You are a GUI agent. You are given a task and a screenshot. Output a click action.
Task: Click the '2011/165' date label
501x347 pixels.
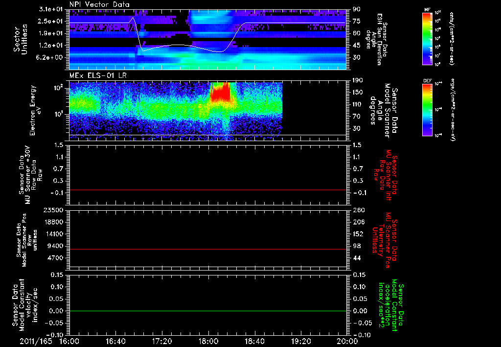click(35, 341)
